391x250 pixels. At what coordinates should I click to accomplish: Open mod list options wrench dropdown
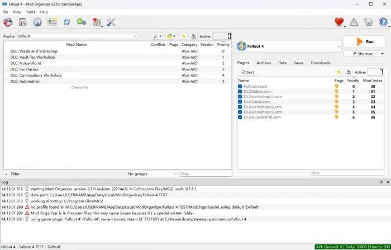click(158, 36)
